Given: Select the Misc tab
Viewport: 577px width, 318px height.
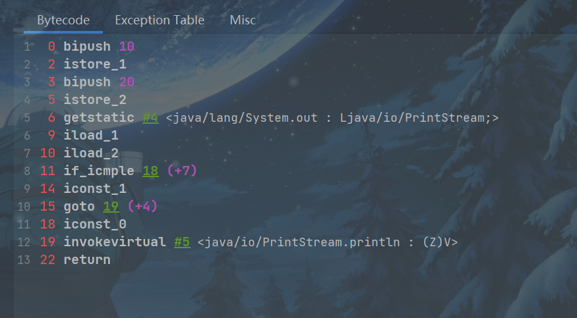Looking at the screenshot, I should (x=242, y=20).
